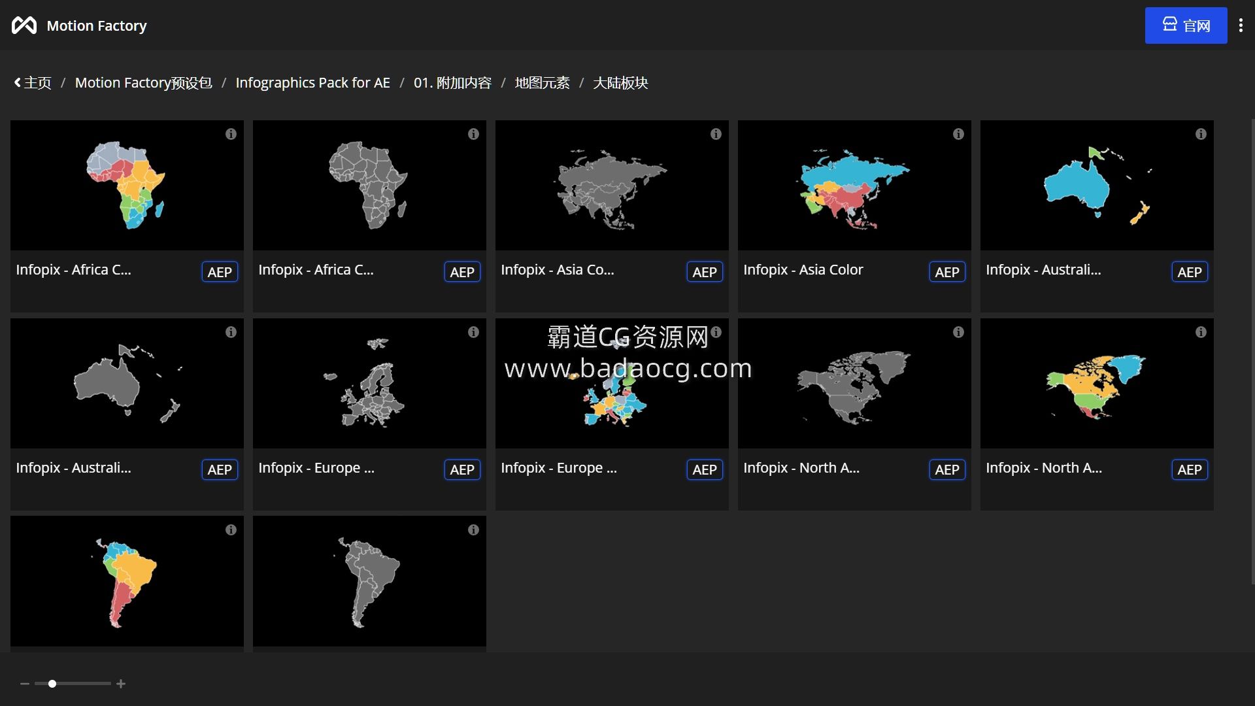Click the Motion Factory logo icon
The height and width of the screenshot is (706, 1255).
(24, 25)
